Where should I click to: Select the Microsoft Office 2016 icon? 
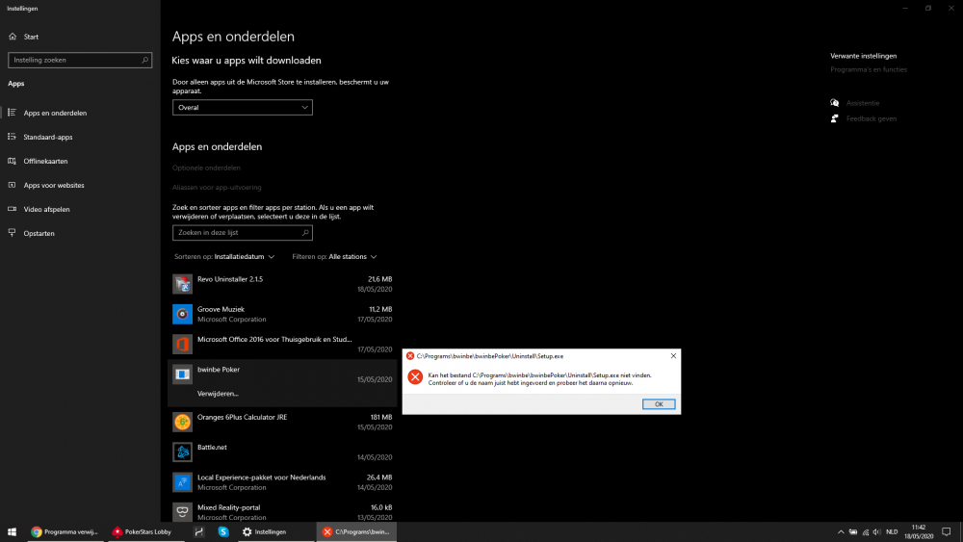pyautogui.click(x=182, y=344)
